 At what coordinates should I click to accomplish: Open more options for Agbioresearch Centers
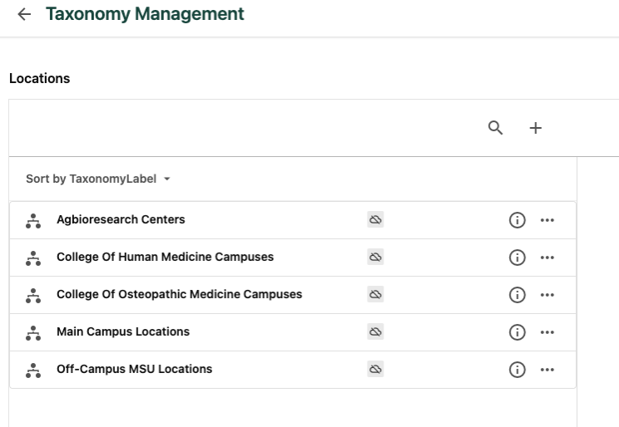(x=547, y=220)
